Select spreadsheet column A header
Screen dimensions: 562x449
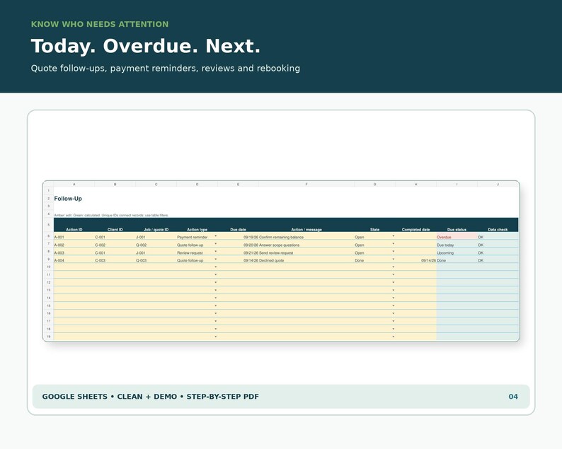[74, 184]
